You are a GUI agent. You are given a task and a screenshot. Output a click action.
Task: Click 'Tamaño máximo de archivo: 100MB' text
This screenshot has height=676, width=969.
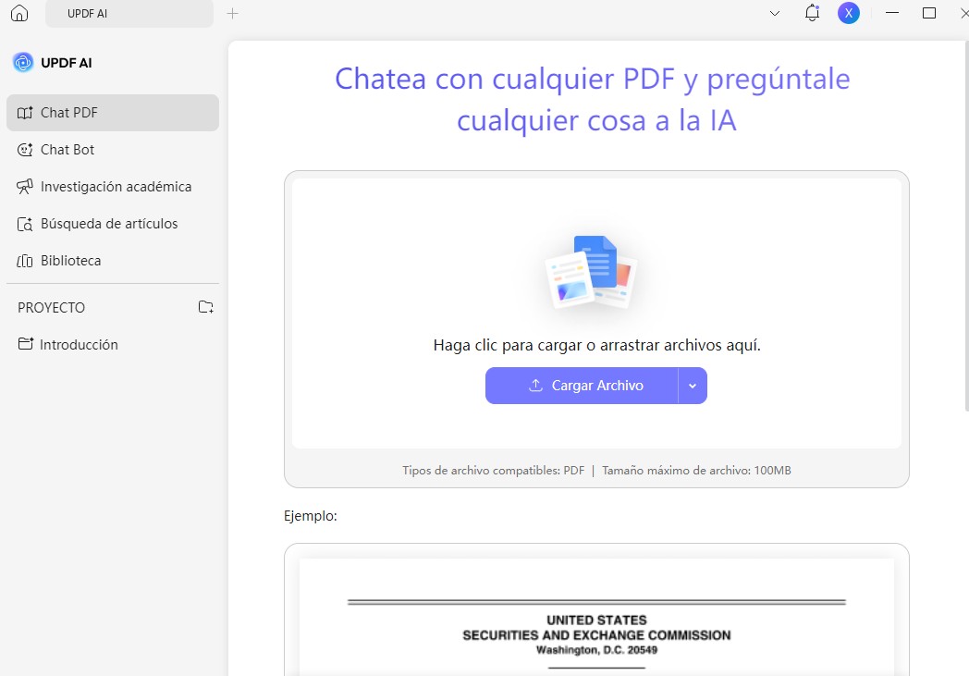[x=696, y=470]
